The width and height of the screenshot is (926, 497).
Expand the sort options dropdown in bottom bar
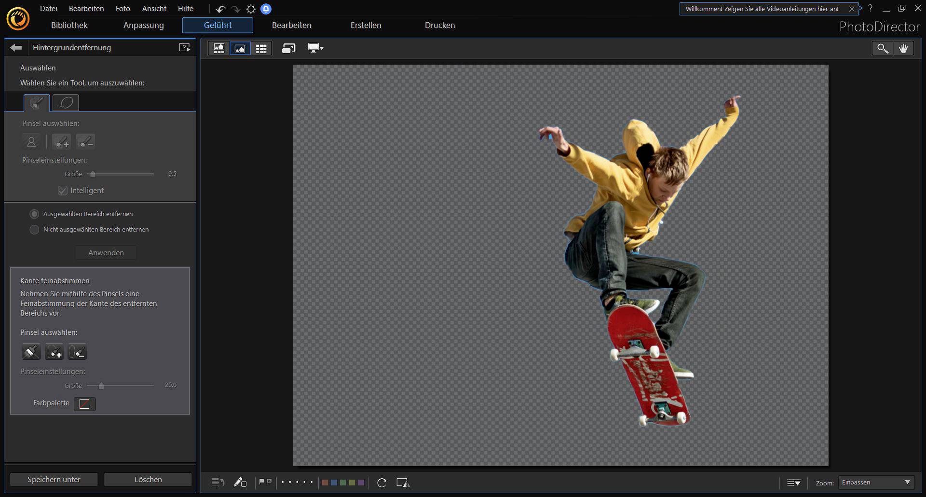point(793,483)
